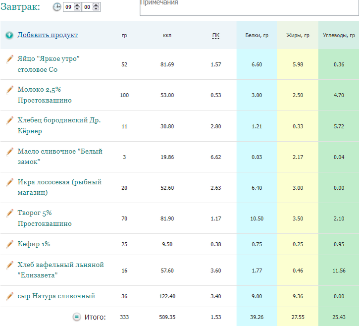Click the Итого label

[x=95, y=317]
